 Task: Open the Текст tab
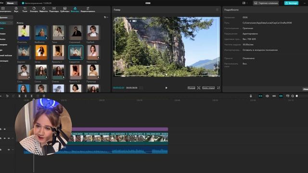(25, 10)
